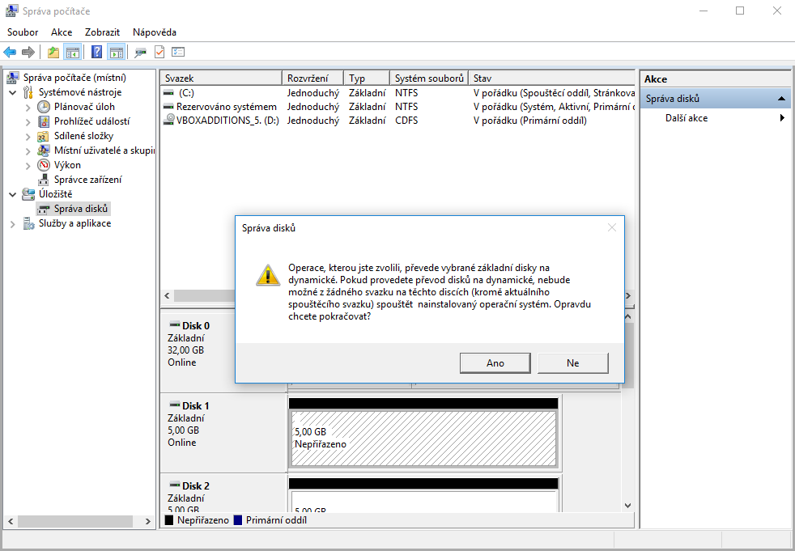Click the Up one level folder icon
Viewport: 795px width, 551px height.
53,53
